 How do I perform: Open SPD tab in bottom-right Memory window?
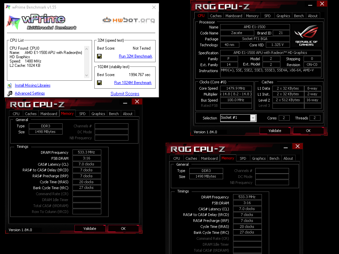[x=243, y=158]
